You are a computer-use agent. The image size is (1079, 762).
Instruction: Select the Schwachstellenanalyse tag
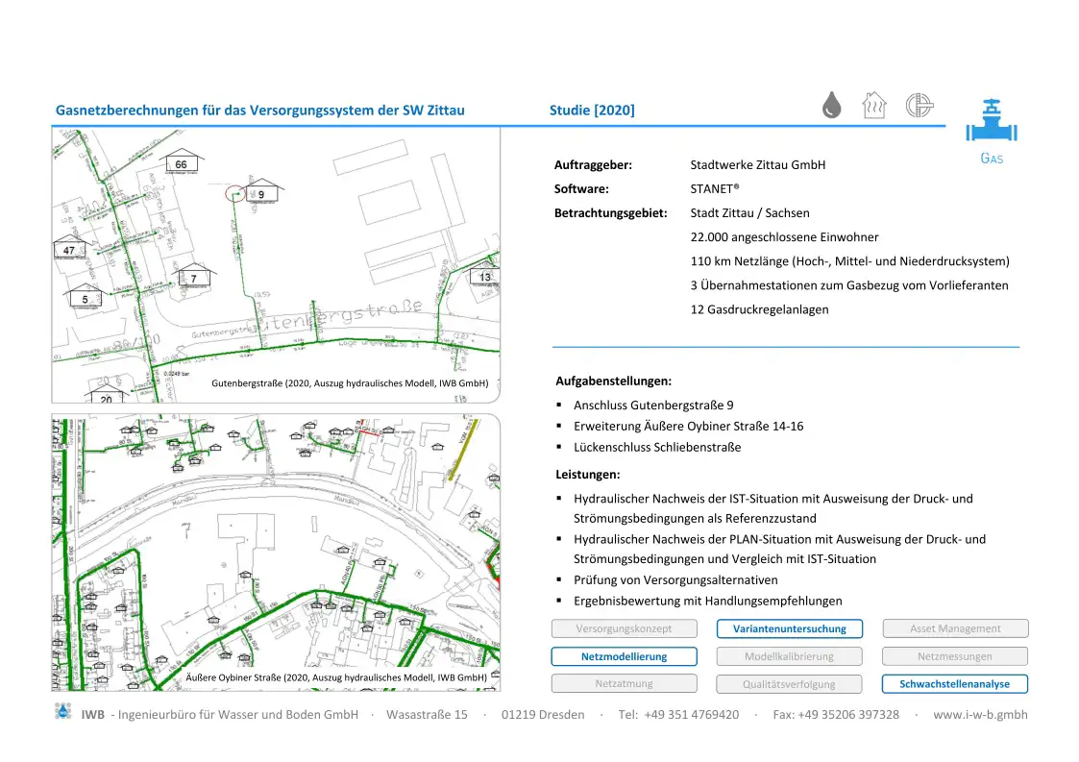(x=954, y=684)
